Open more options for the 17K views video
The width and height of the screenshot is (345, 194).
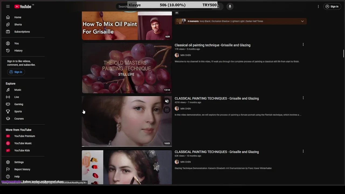[x=303, y=44]
